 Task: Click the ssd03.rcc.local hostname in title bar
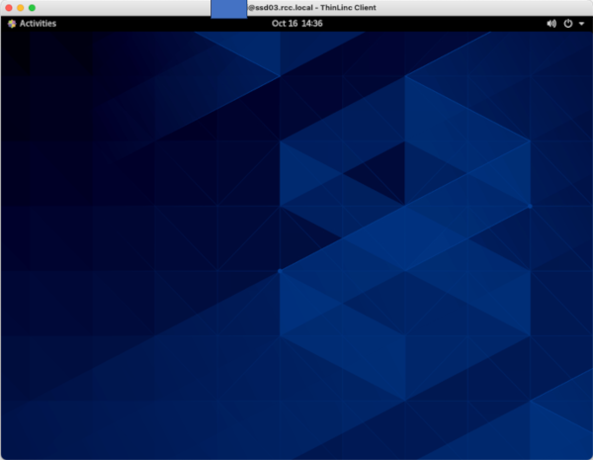[281, 7]
